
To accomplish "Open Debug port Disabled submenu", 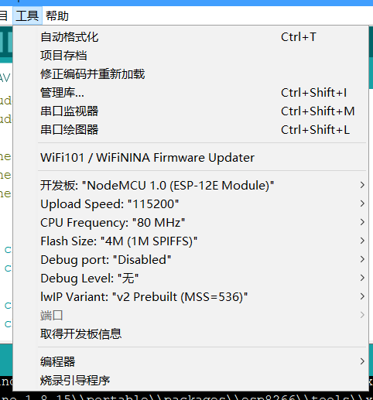I will click(190, 260).
